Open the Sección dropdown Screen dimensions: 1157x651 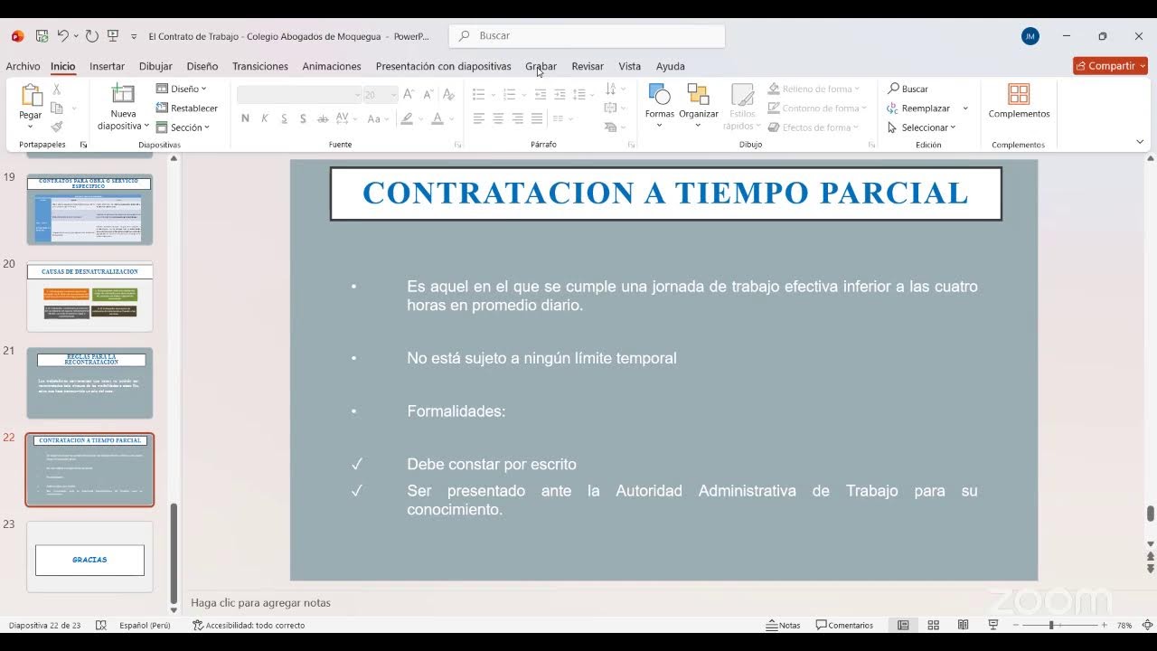pos(183,127)
